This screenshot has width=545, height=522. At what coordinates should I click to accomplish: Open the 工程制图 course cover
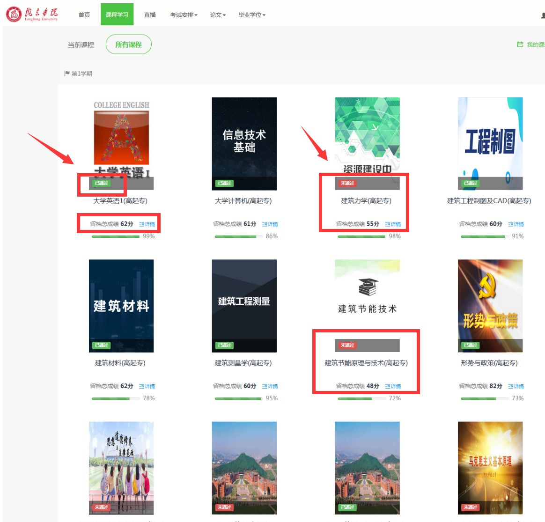(x=490, y=144)
